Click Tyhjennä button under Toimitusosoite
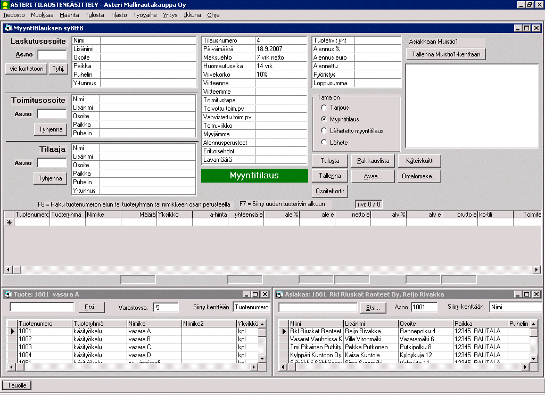545x395 pixels. point(51,129)
